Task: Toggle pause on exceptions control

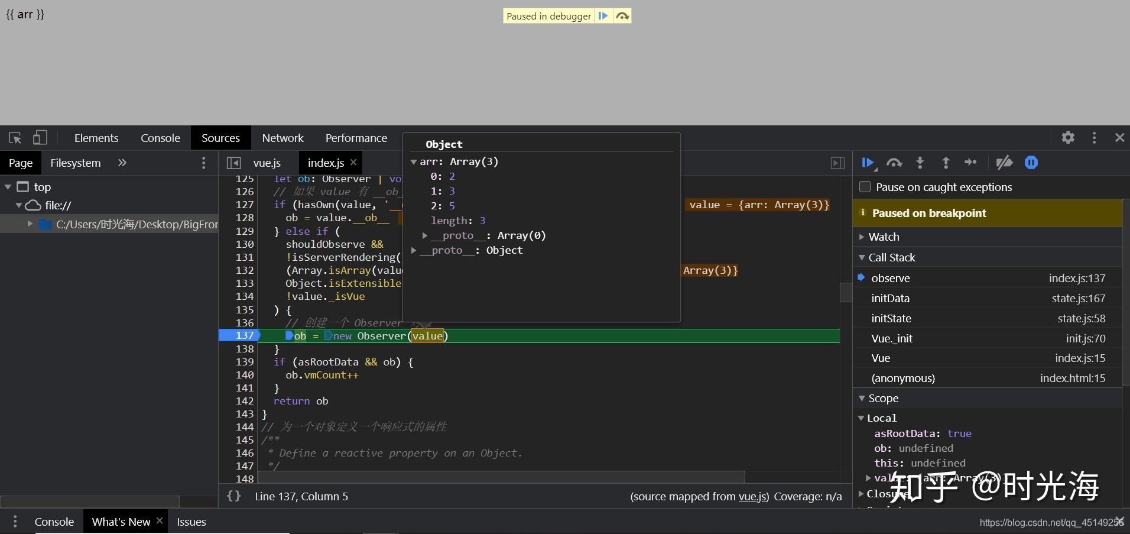Action: coord(1031,163)
